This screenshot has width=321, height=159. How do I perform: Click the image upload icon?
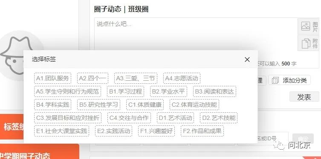(x=306, y=26)
